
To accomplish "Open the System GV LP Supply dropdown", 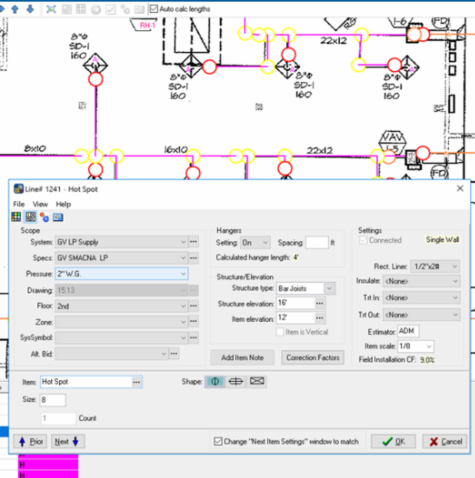I will tap(121, 242).
